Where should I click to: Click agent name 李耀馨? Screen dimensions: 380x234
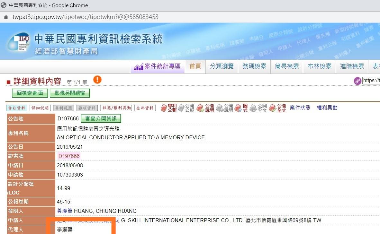pyautogui.click(x=65, y=230)
